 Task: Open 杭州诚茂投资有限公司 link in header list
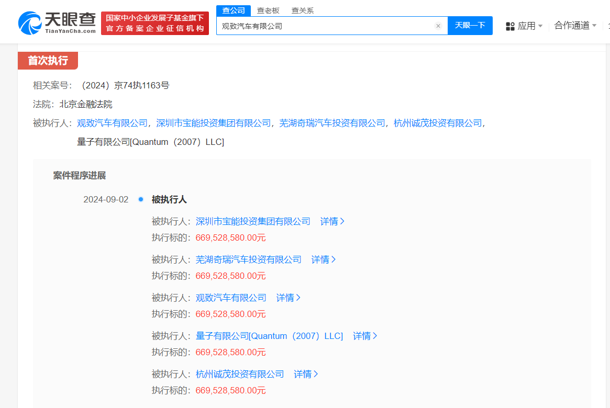[x=437, y=123]
